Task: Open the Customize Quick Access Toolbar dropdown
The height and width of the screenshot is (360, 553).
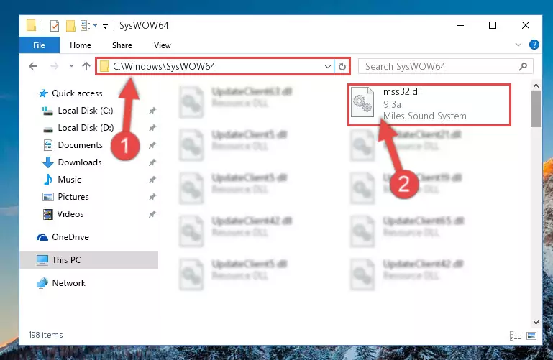Action: click(x=105, y=26)
